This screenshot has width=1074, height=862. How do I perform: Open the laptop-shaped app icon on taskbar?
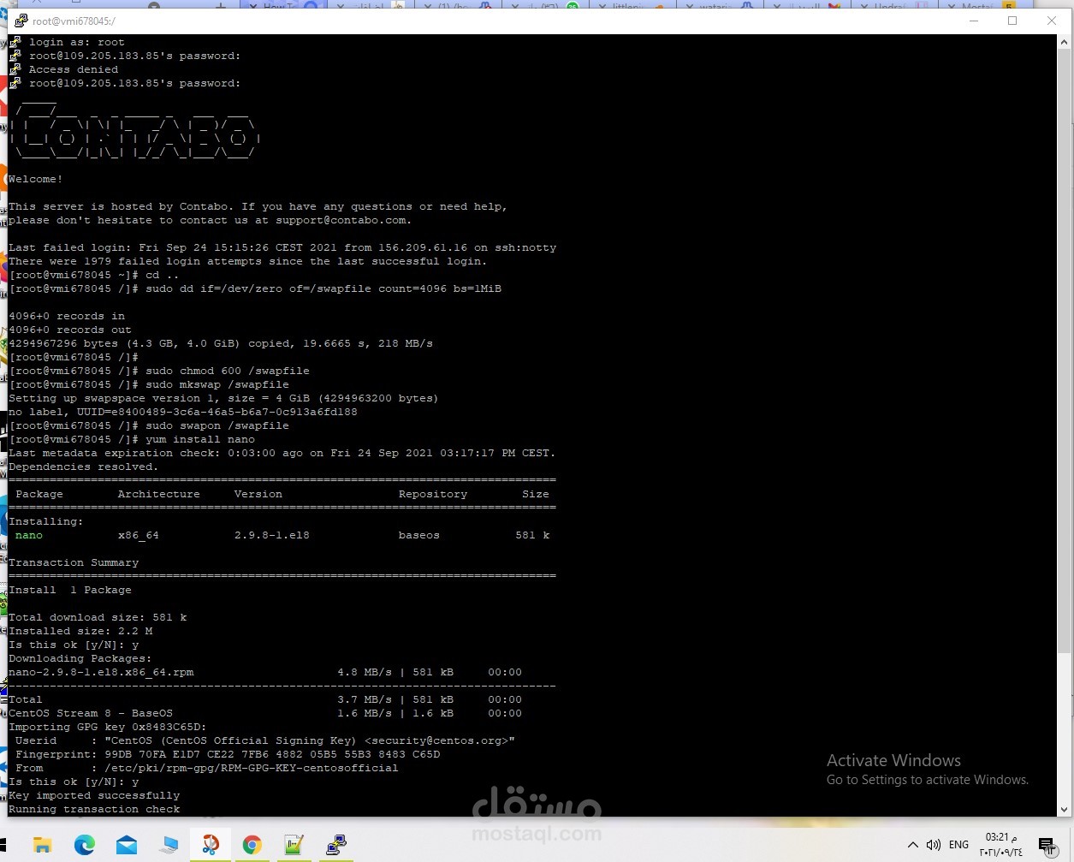[169, 845]
